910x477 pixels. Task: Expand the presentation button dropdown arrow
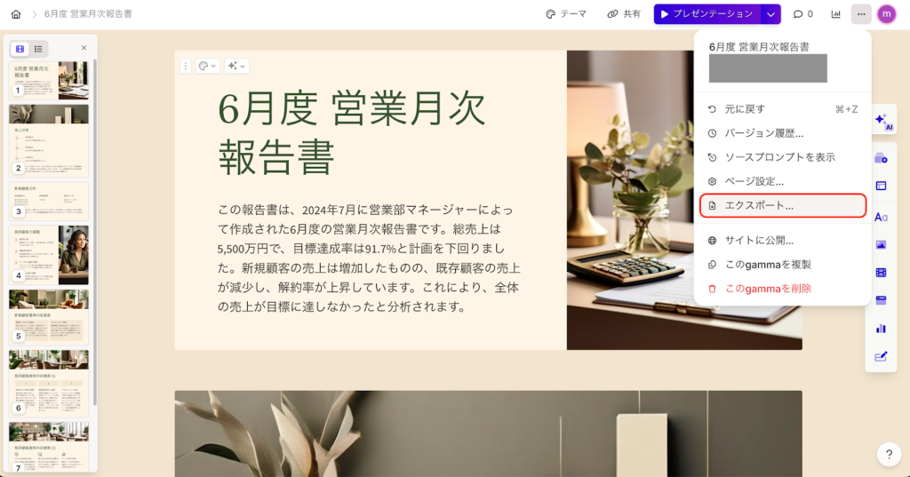click(x=770, y=14)
